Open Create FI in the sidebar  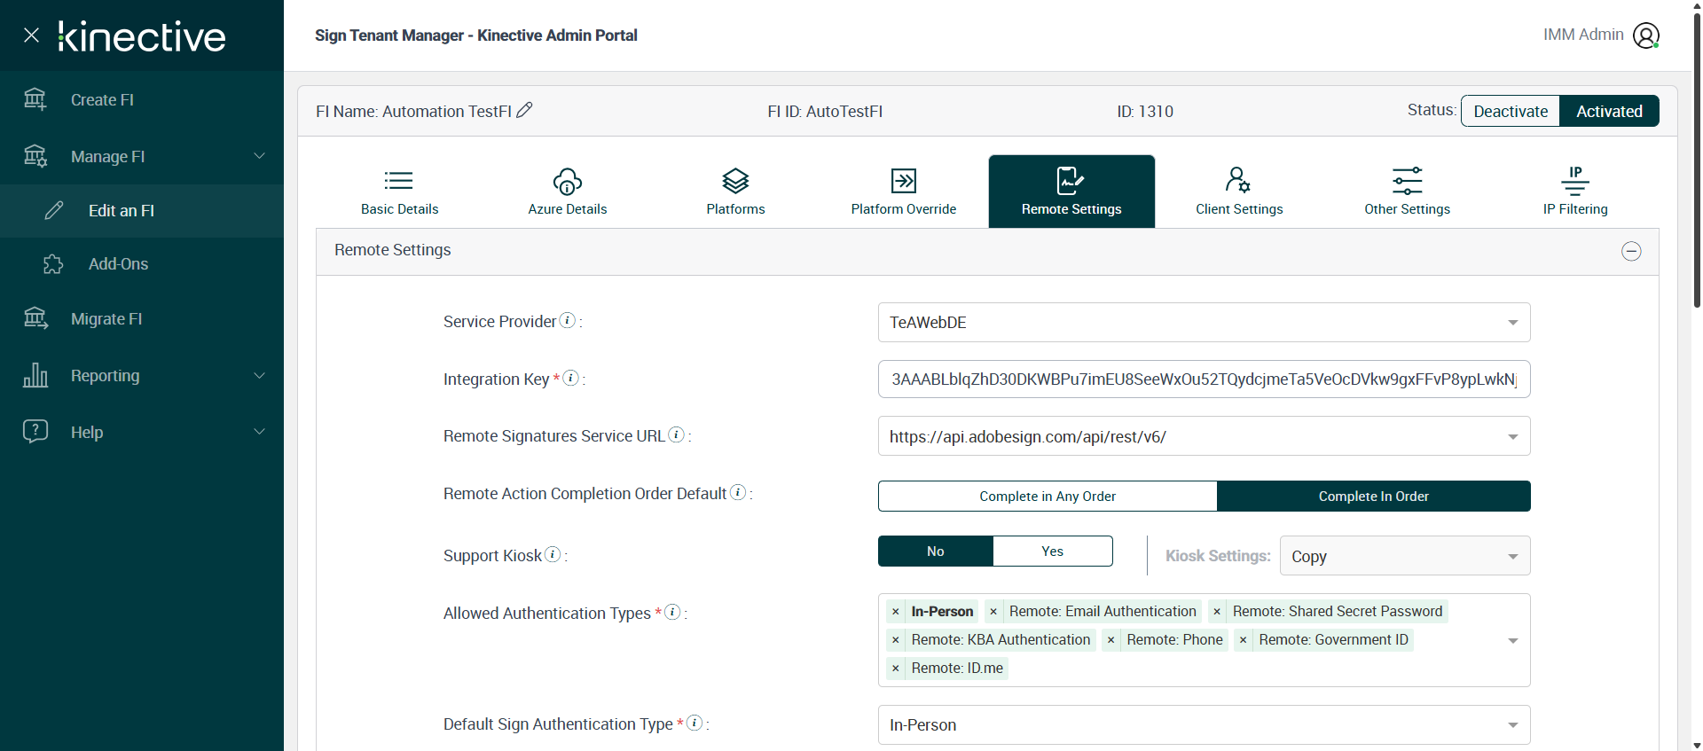102,100
